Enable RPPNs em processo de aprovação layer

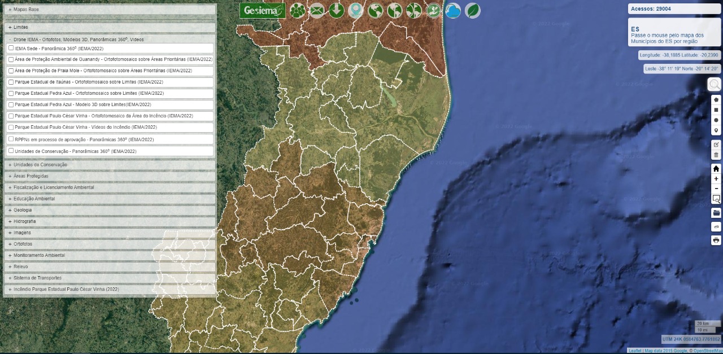(11, 138)
